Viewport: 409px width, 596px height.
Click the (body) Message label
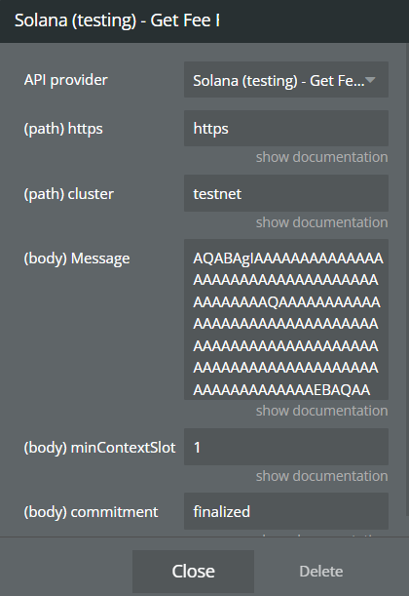click(x=77, y=258)
